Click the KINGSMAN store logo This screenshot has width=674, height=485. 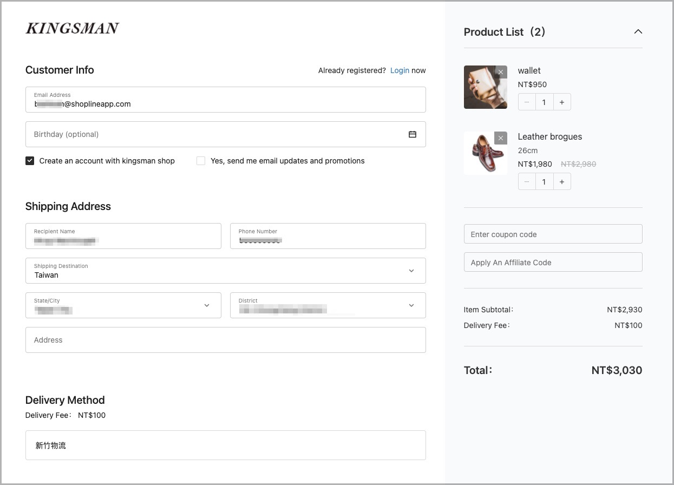(72, 28)
